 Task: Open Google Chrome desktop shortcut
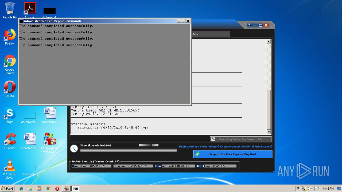pyautogui.click(x=10, y=65)
